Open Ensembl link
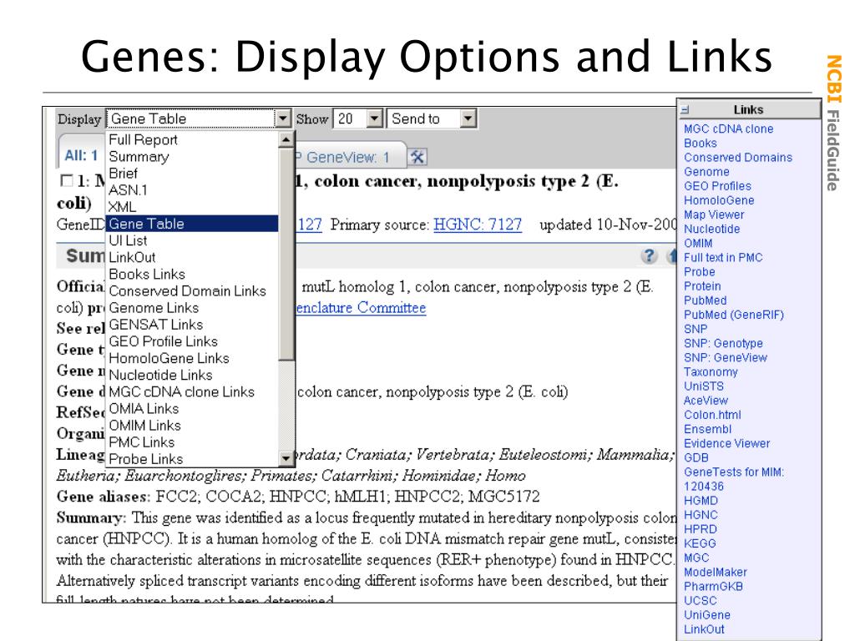Screen dimensions: 855x641 [707, 429]
